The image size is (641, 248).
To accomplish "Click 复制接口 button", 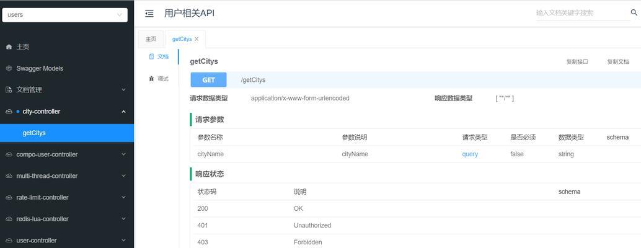I will tap(577, 62).
